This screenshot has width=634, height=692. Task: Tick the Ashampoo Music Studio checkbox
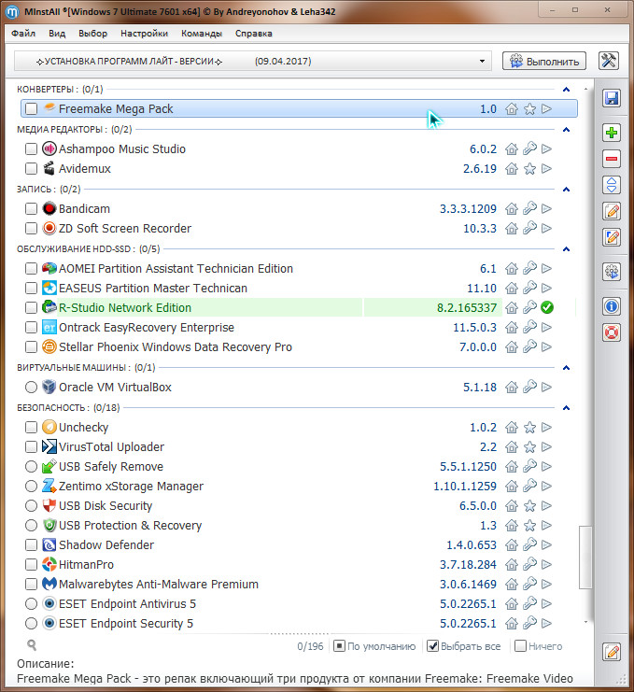pos(31,148)
